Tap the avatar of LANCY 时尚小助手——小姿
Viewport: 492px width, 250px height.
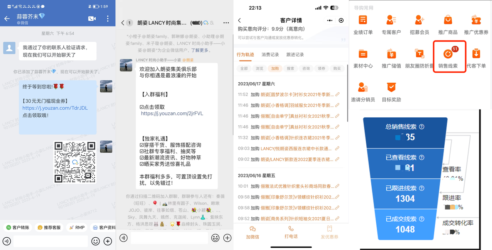[126, 65]
